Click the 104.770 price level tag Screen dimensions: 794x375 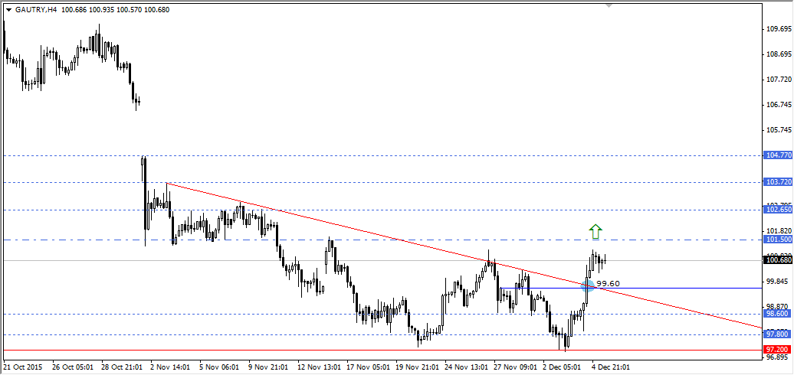click(x=778, y=155)
